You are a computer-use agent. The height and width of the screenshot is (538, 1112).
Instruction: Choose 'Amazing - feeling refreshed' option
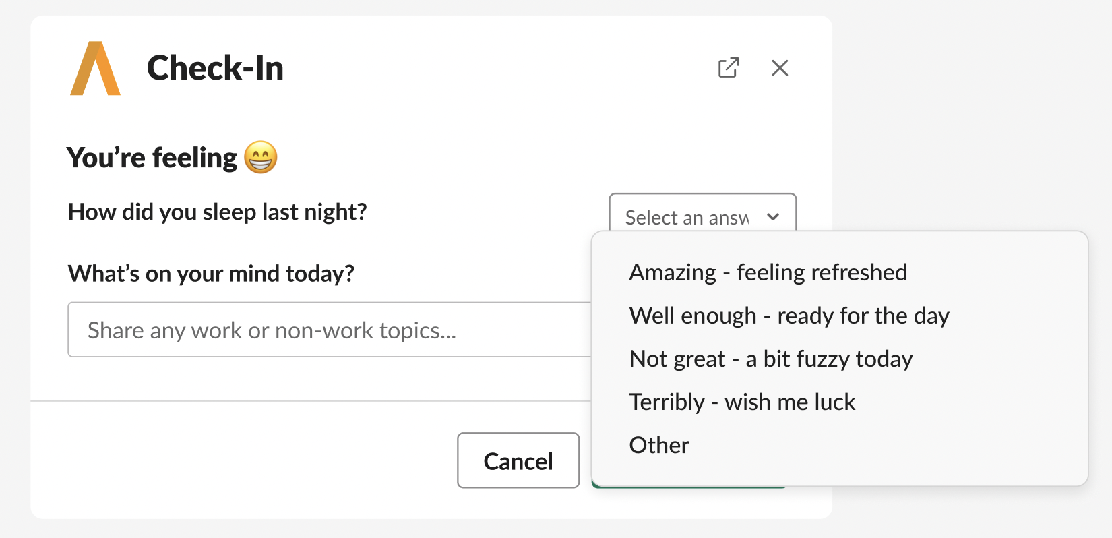(x=768, y=272)
